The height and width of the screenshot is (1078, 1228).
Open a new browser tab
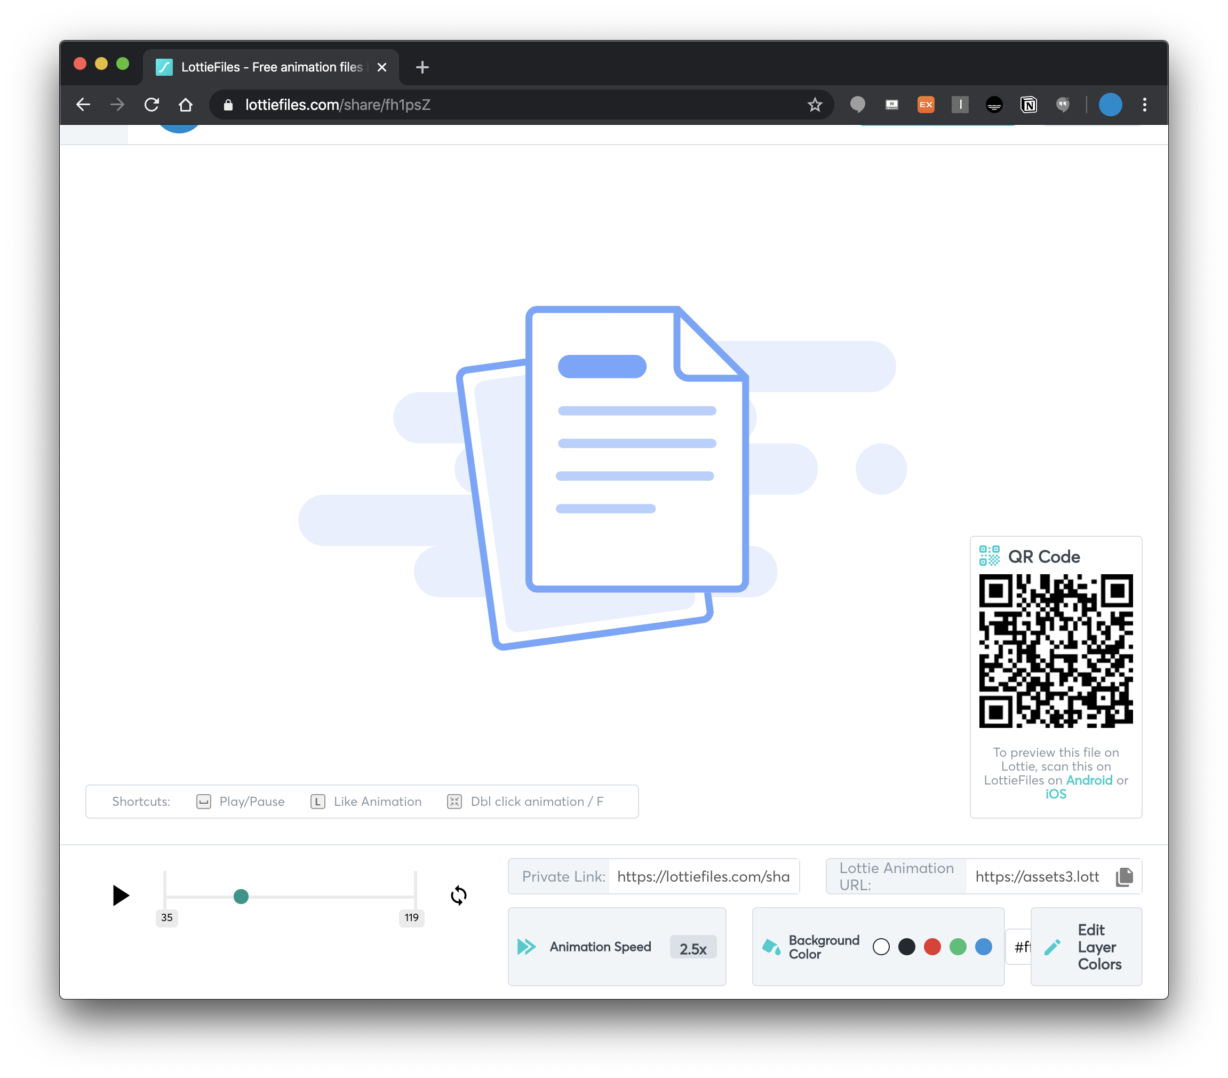coord(422,67)
